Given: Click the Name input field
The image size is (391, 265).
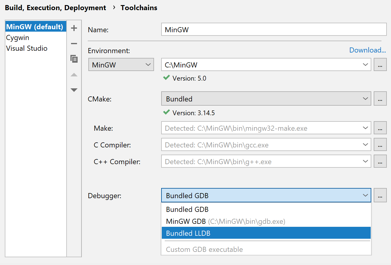Looking at the screenshot, I should (274, 30).
